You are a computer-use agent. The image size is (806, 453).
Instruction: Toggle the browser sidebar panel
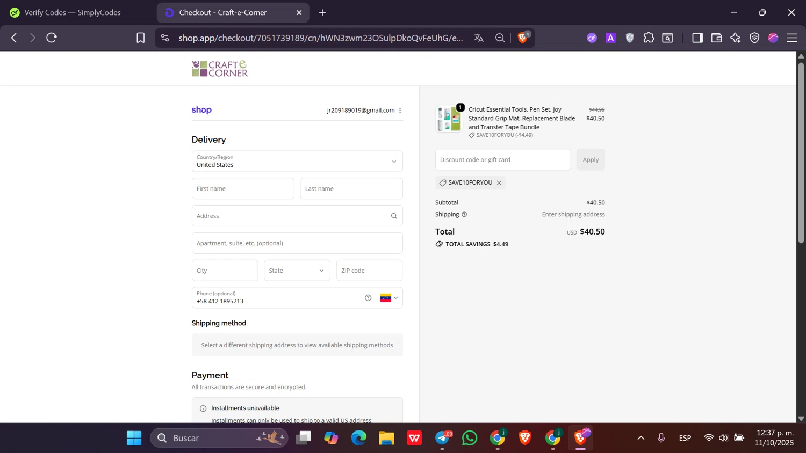tap(697, 38)
